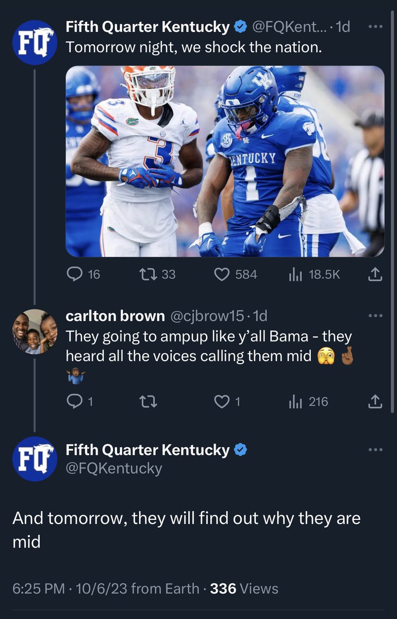Open more options on the main reply
This screenshot has width=397, height=619.
point(376,450)
